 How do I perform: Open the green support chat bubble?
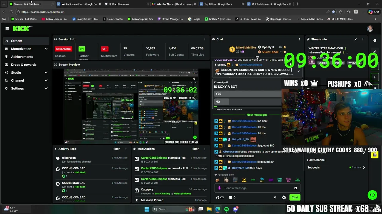coord(372,195)
